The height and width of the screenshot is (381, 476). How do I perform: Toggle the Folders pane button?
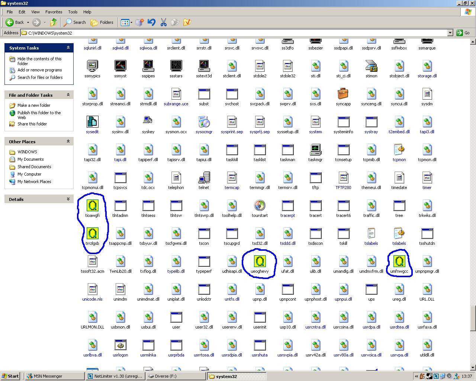click(x=102, y=22)
